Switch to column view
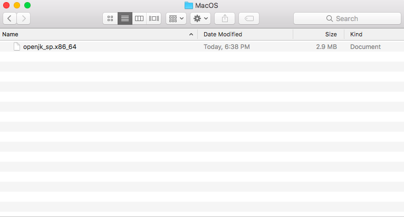The image size is (404, 217). click(x=139, y=18)
